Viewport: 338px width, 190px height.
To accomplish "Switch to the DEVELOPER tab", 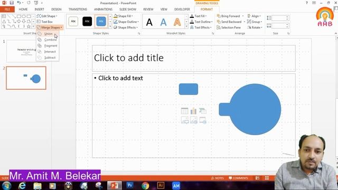I will point(182,9).
